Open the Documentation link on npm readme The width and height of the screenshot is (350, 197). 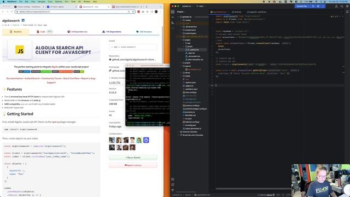coord(15,78)
